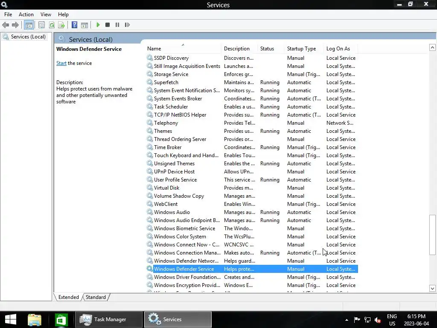Screen dimensions: 437x328
Task: Select Windows Defender Networ... service
Action: tap(186, 261)
